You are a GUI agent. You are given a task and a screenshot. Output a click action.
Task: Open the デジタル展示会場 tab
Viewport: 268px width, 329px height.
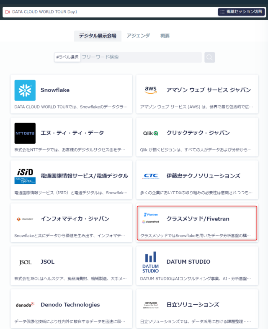98,36
